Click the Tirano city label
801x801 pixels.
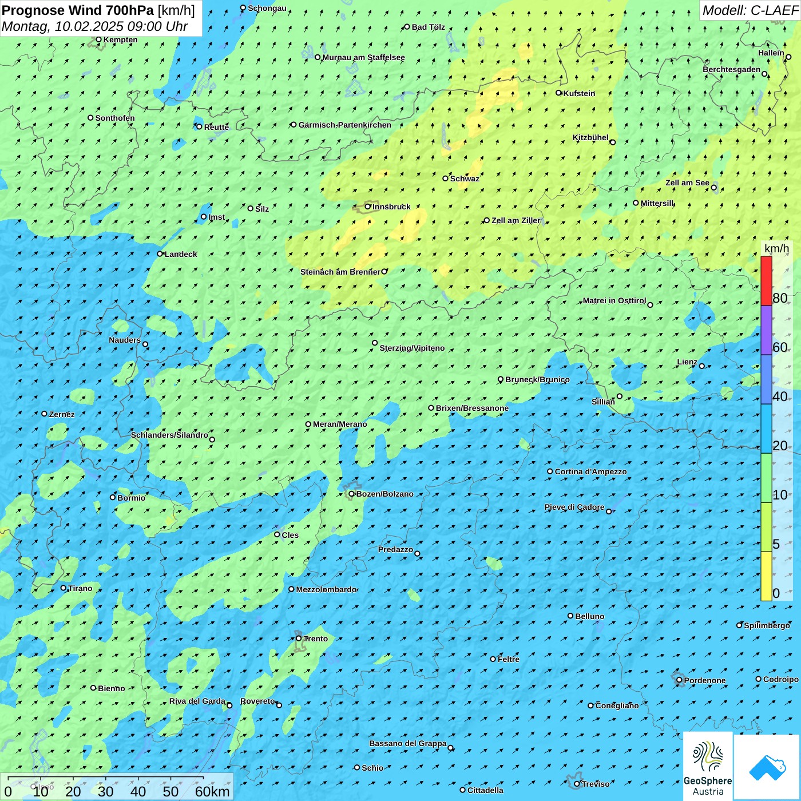(80, 588)
